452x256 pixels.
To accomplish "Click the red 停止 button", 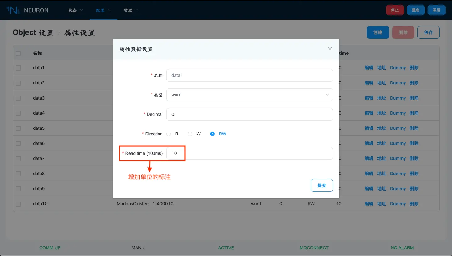I will [394, 10].
